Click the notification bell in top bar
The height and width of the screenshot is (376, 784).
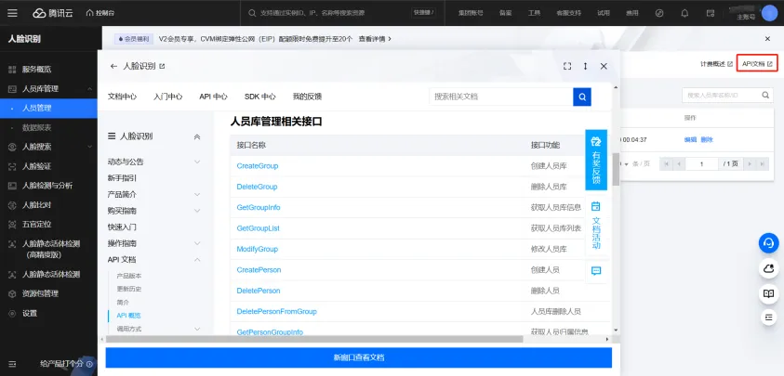coord(684,14)
